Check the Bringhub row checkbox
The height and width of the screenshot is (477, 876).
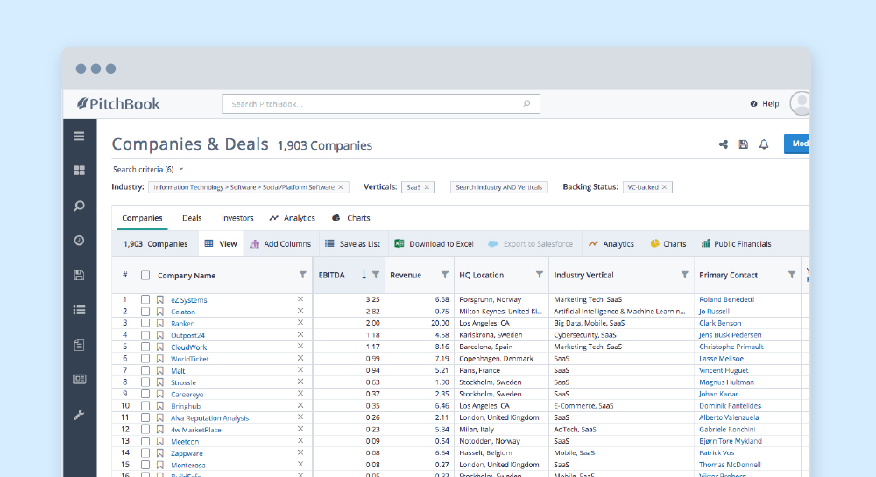(145, 406)
